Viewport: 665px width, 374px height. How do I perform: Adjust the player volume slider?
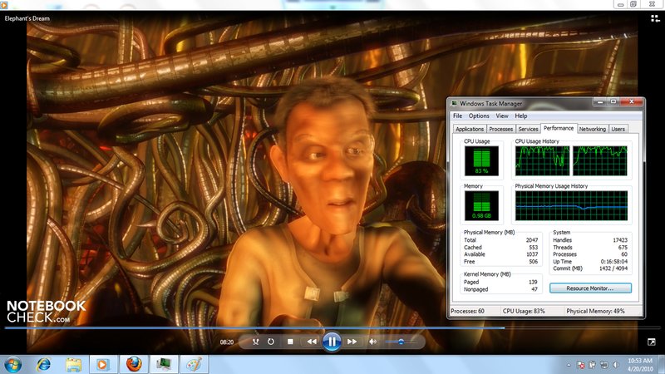tap(401, 342)
